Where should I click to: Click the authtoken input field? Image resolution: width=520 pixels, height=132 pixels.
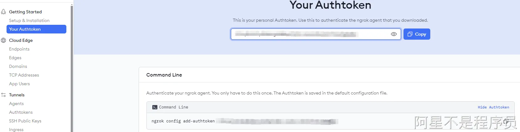pyautogui.click(x=310, y=34)
